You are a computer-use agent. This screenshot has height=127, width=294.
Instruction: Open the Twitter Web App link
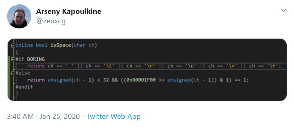click(x=113, y=116)
